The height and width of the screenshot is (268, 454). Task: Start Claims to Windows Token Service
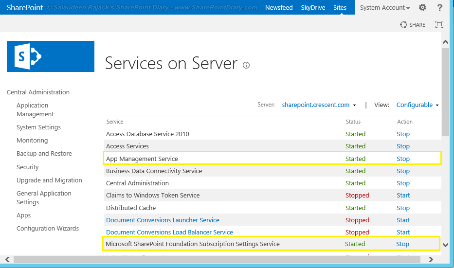403,196
